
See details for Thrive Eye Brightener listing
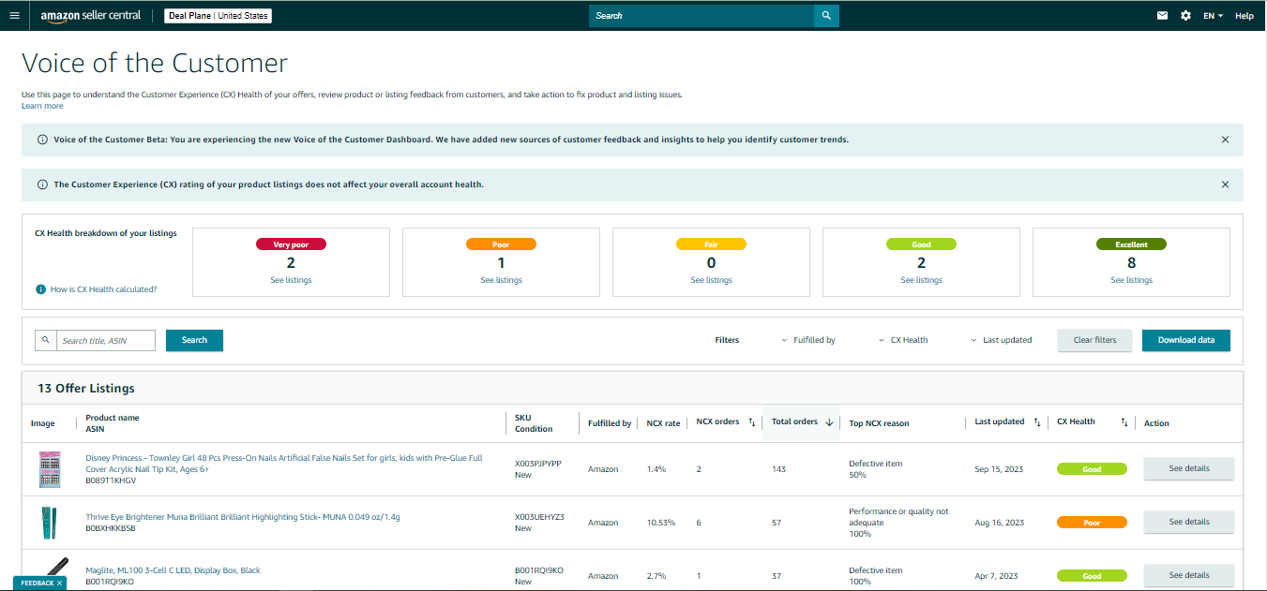coord(1188,522)
